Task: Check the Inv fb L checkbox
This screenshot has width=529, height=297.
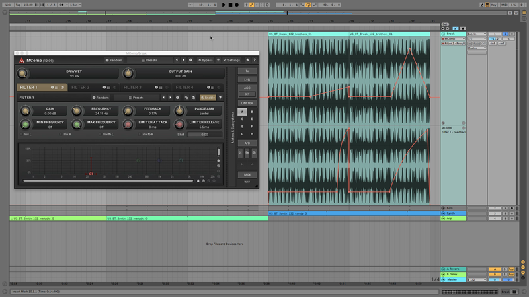Action: pos(101,134)
